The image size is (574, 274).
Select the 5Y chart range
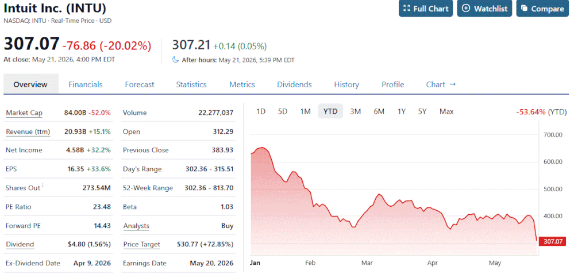(422, 111)
